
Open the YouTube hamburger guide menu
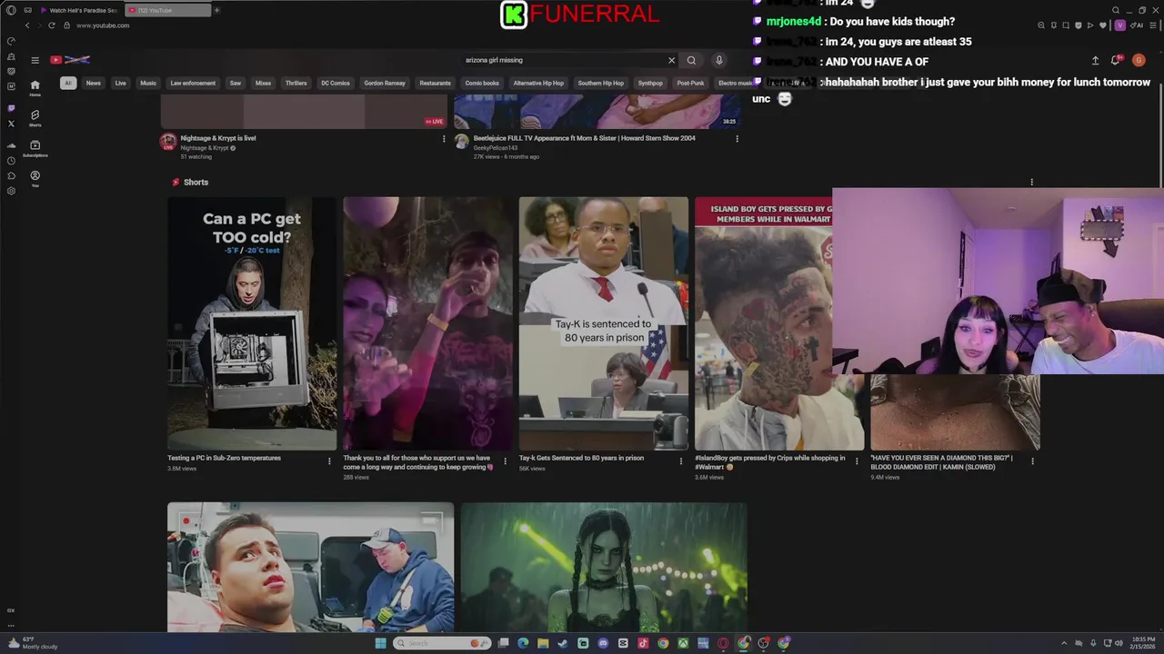pos(35,60)
